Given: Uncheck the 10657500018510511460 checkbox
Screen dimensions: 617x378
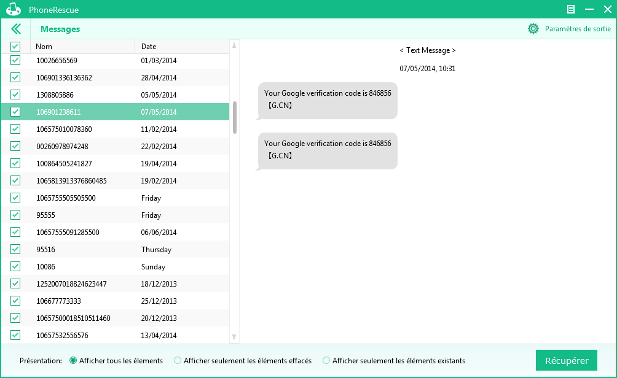Looking at the screenshot, I should click(x=15, y=318).
